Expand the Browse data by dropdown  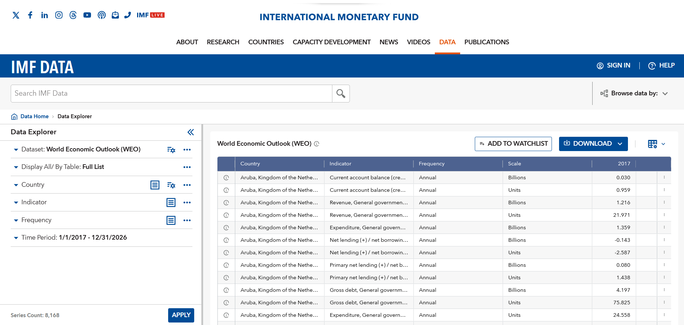(x=634, y=94)
